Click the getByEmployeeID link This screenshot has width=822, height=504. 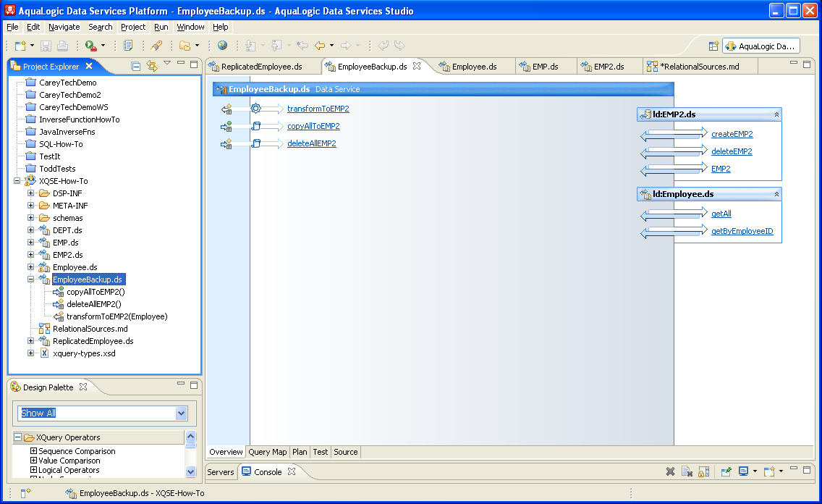[x=742, y=231]
